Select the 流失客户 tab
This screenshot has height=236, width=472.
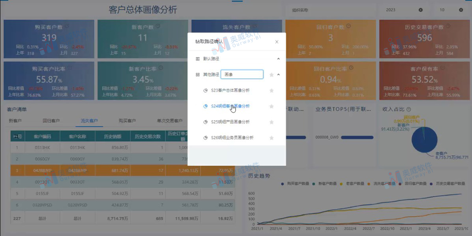point(89,121)
